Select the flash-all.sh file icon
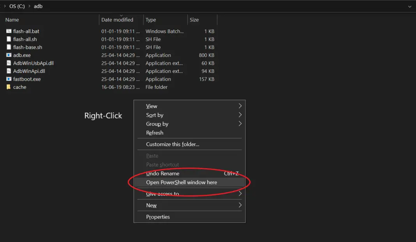This screenshot has height=242, width=416. 9,39
